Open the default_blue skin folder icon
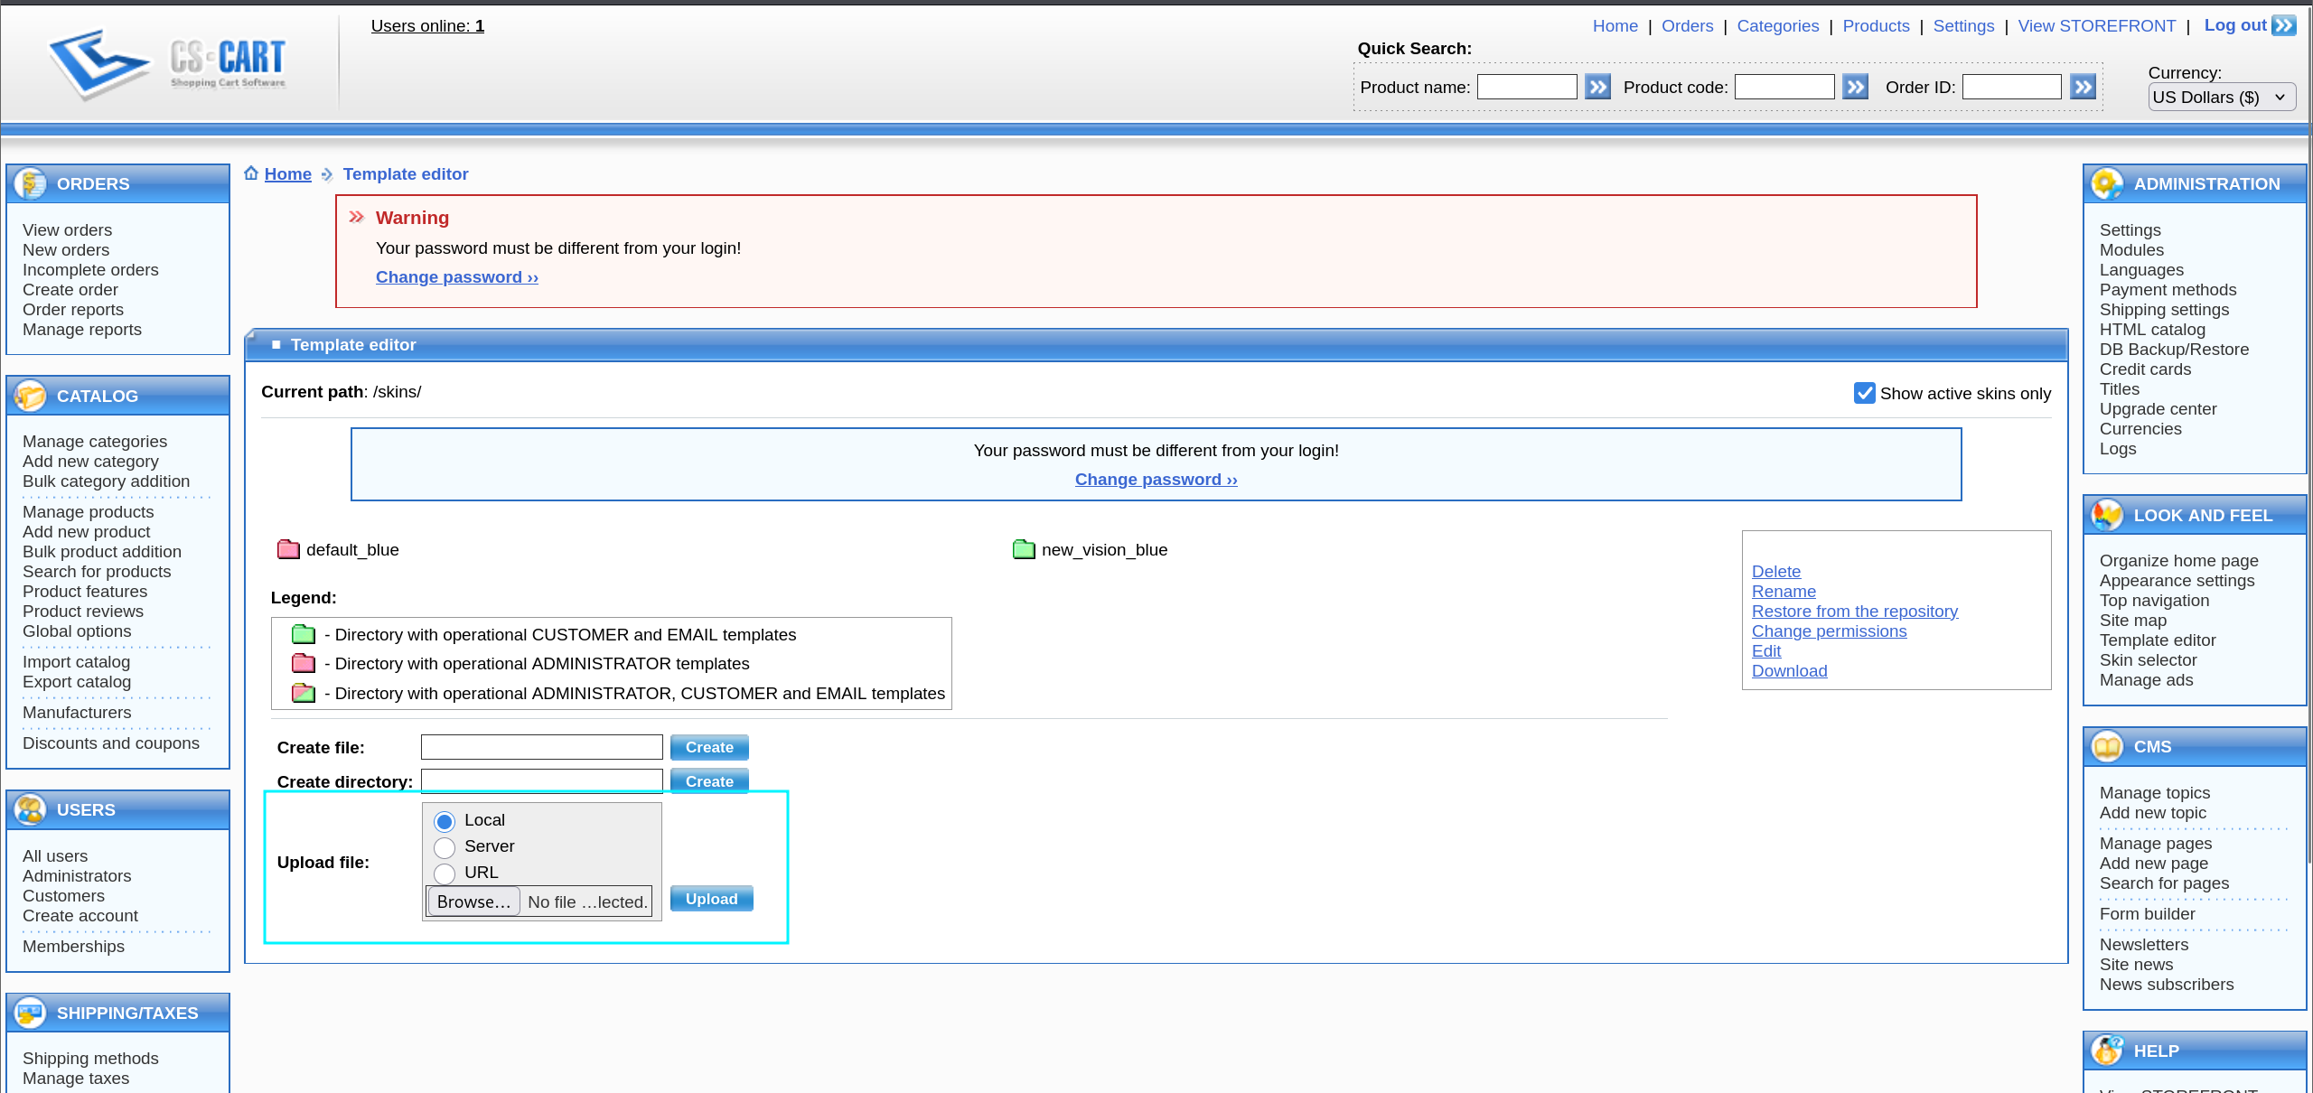 [x=288, y=549]
